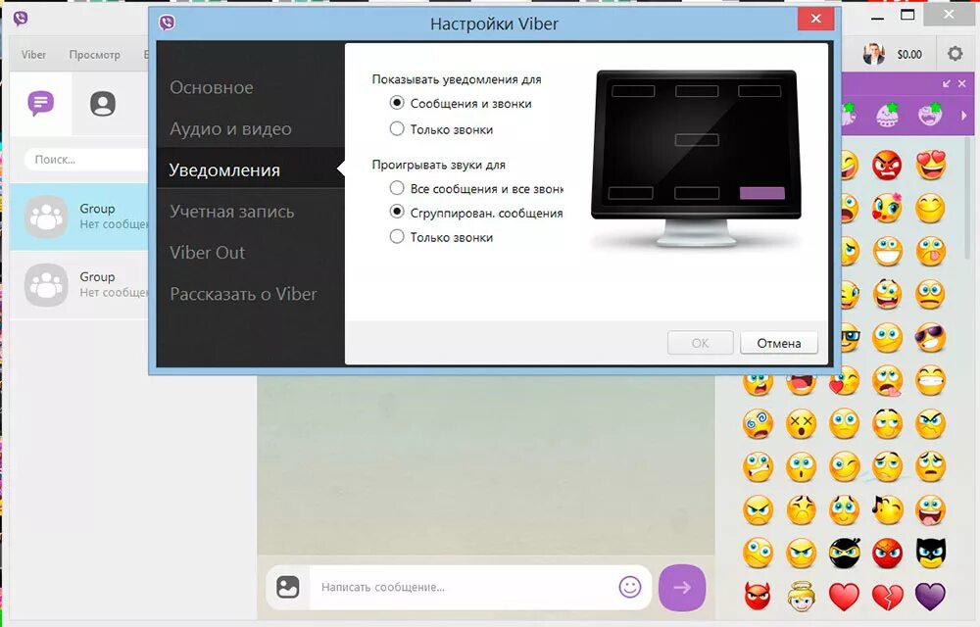Insert the X-eyes emoji
Image resolution: width=980 pixels, height=627 pixels.
[801, 424]
